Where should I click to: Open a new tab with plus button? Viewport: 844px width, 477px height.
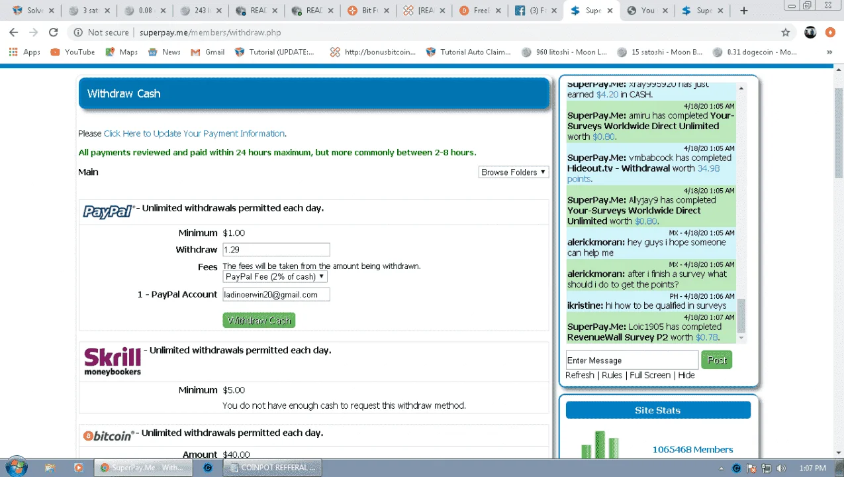(x=744, y=11)
